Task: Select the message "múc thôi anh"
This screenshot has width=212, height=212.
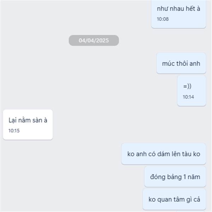Action: [181, 64]
